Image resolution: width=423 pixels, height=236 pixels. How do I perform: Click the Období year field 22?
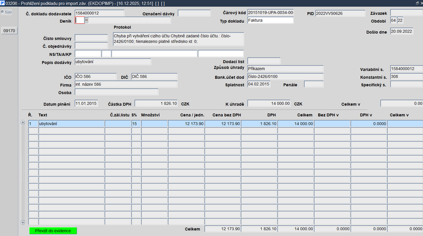[400, 20]
